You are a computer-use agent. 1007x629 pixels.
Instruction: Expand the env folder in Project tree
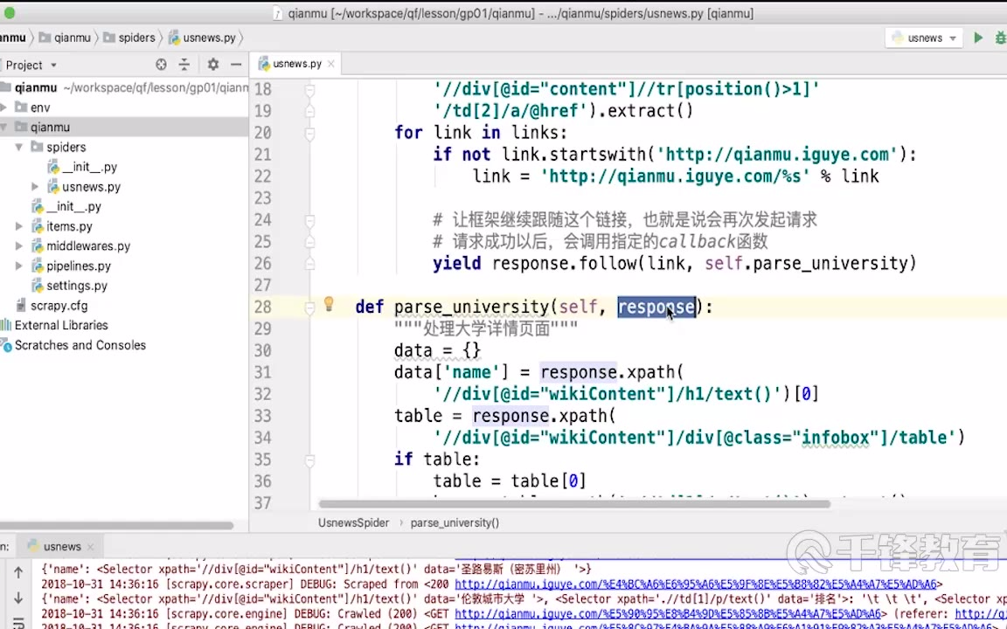4,107
